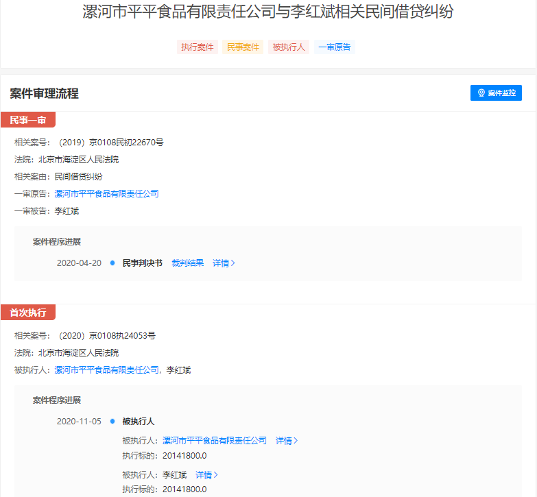This screenshot has width=537, height=497.
Task: Click 案件程序进展 heading in 民事一审 section
Action: tap(57, 242)
